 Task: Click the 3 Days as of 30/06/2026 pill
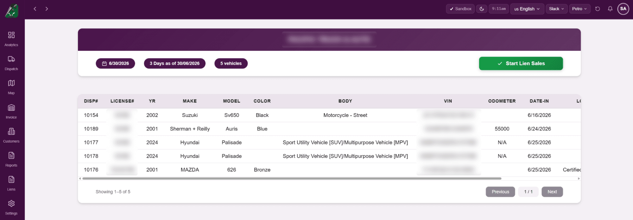click(x=174, y=63)
